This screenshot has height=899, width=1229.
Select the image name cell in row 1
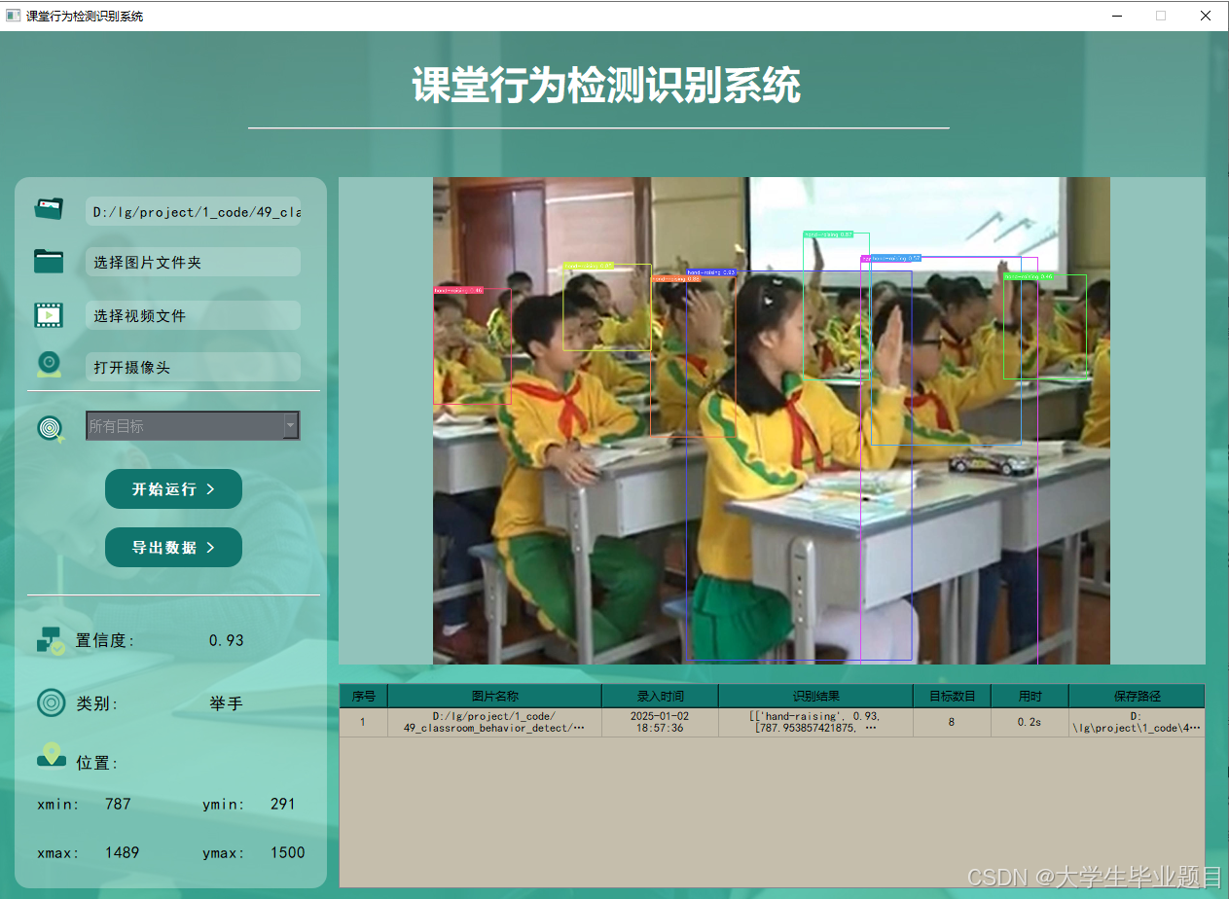494,722
